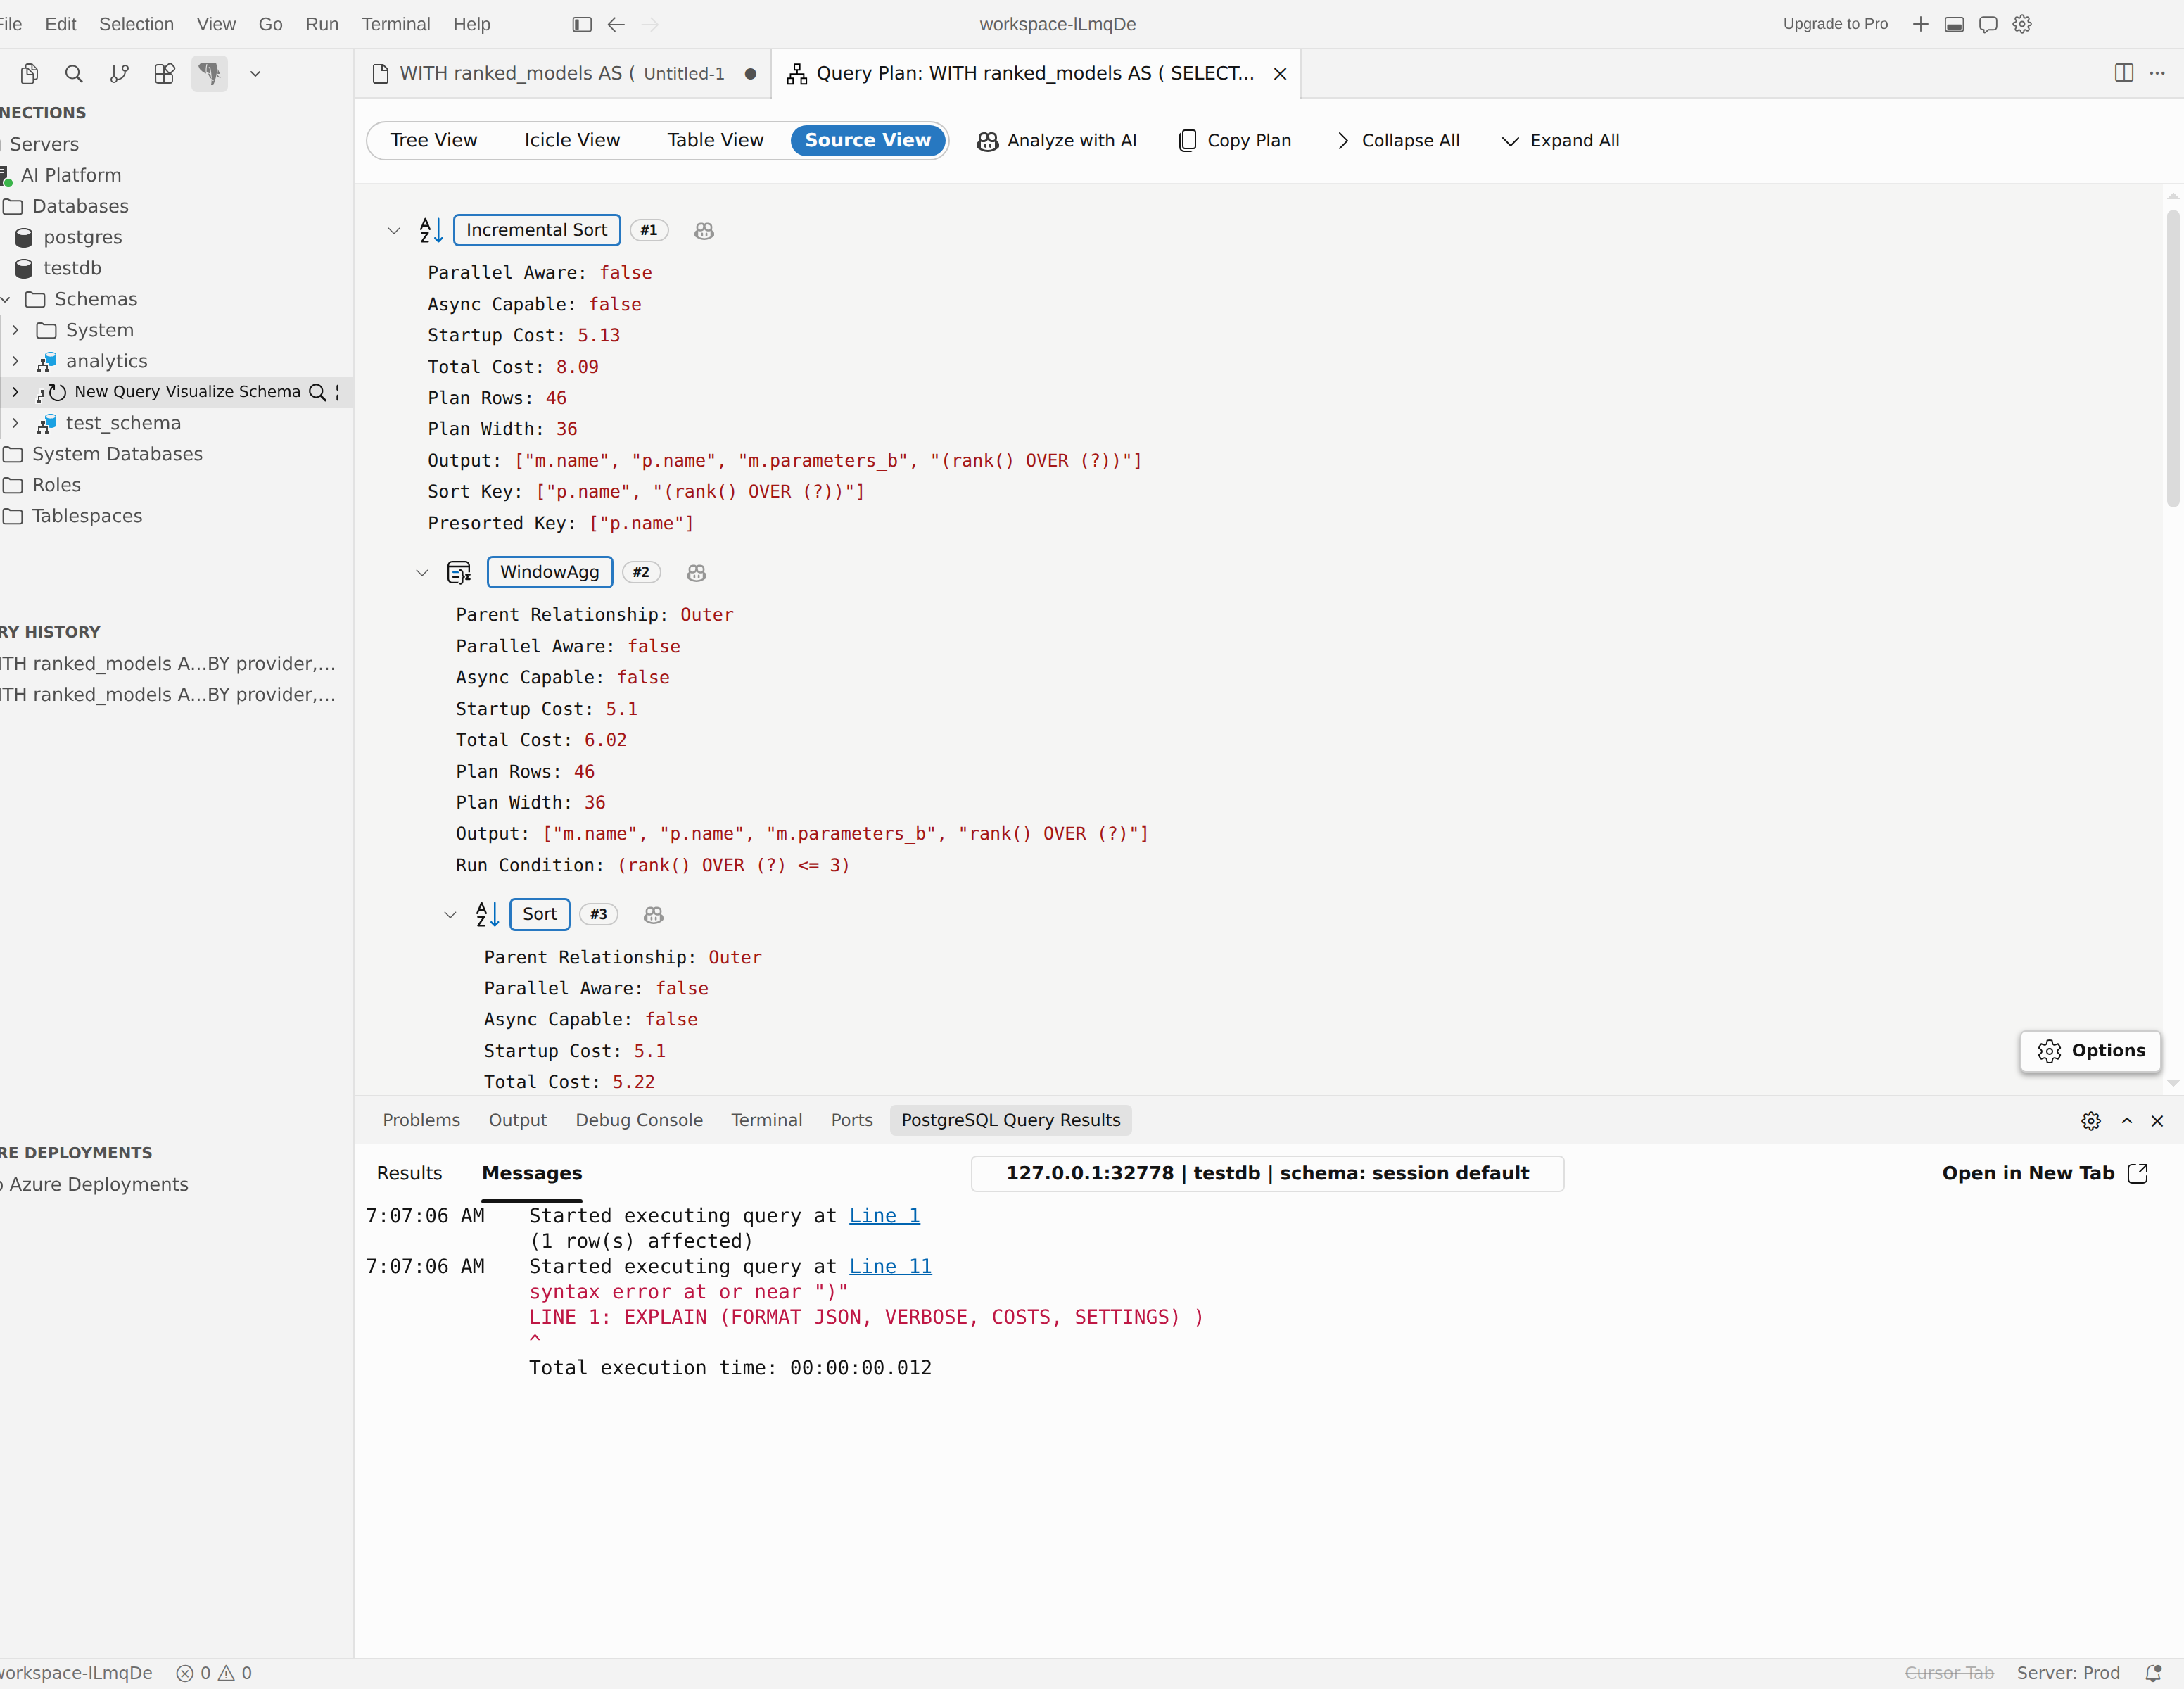This screenshot has height=1689, width=2184.
Task: Click Open in New Tab
Action: [x=2045, y=1174]
